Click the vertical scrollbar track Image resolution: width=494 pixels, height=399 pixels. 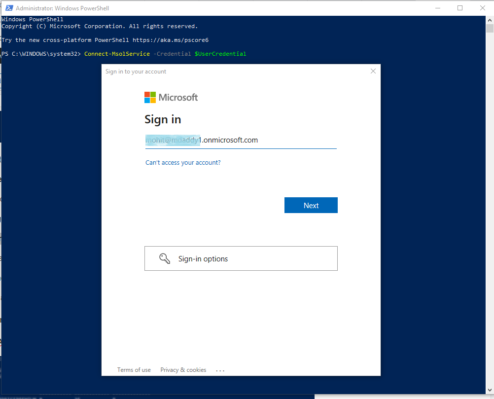(490, 197)
